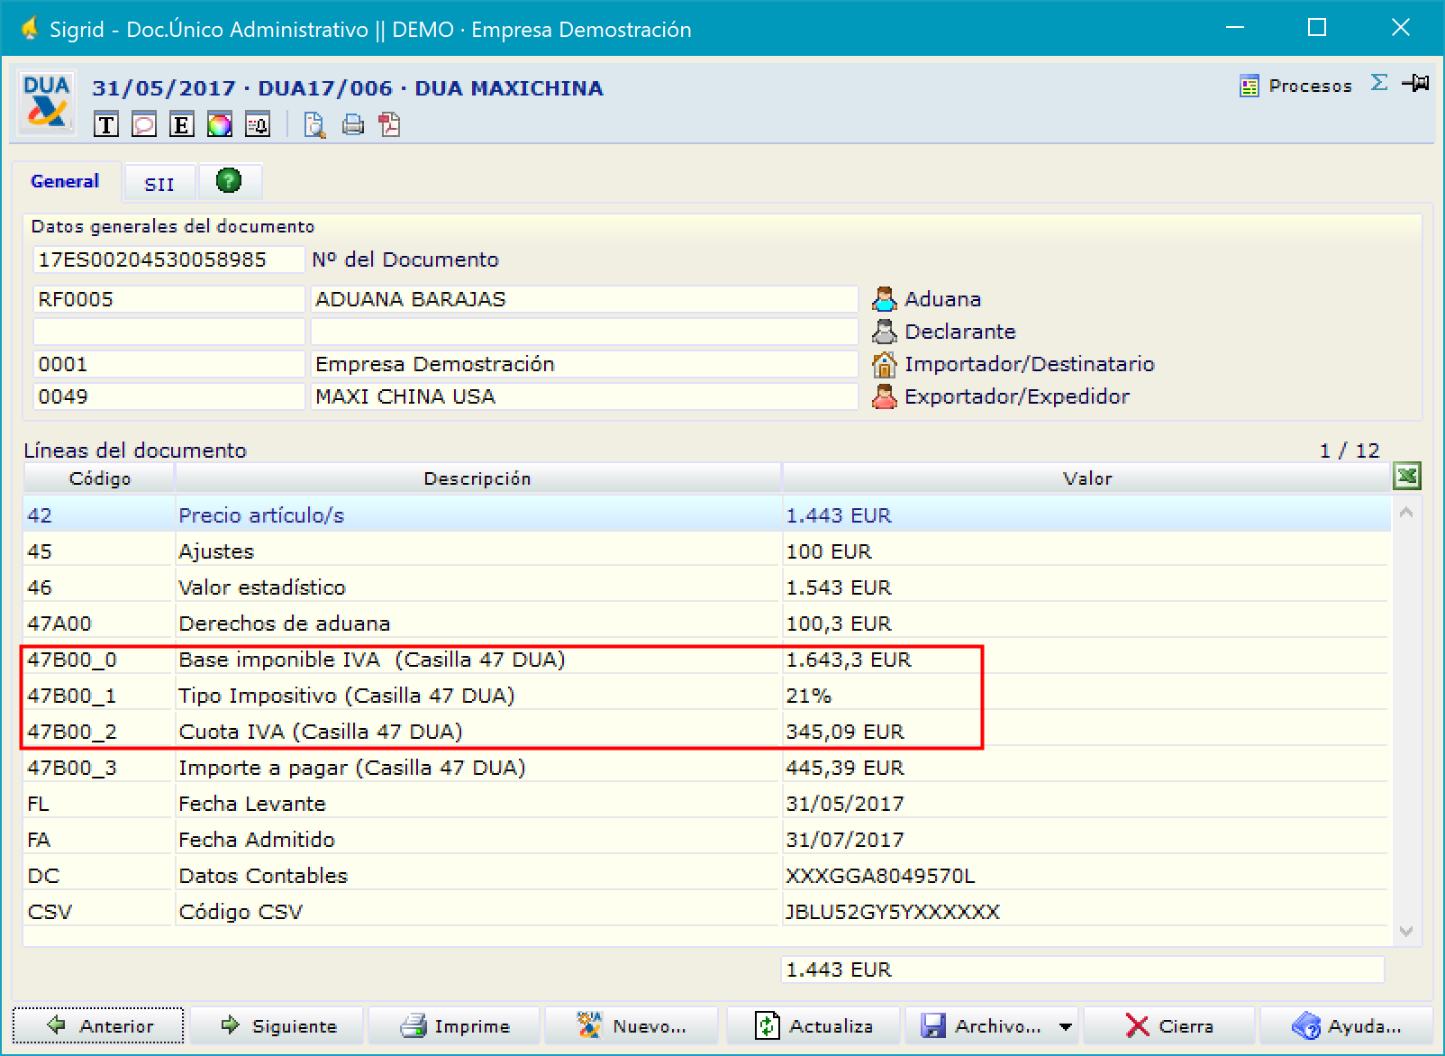This screenshot has height=1056, width=1445.
Task: Go to previous document with Anterior
Action: 98,1025
